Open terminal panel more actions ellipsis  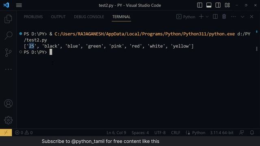pos(233,17)
